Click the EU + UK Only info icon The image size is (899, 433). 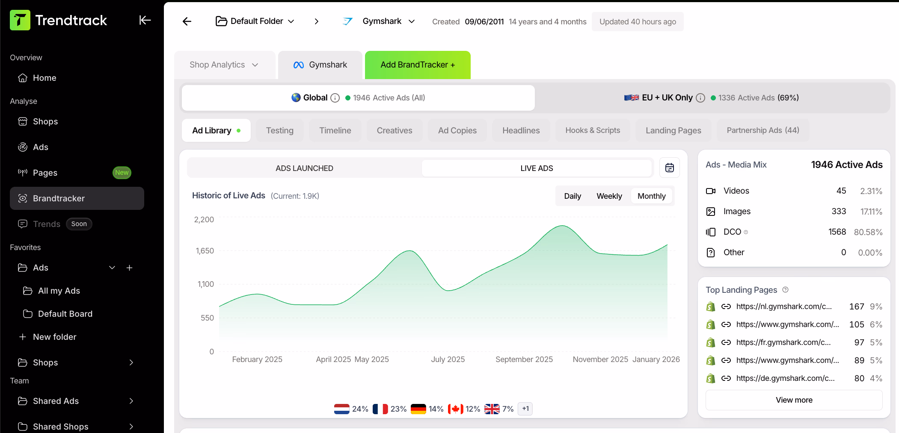click(700, 97)
